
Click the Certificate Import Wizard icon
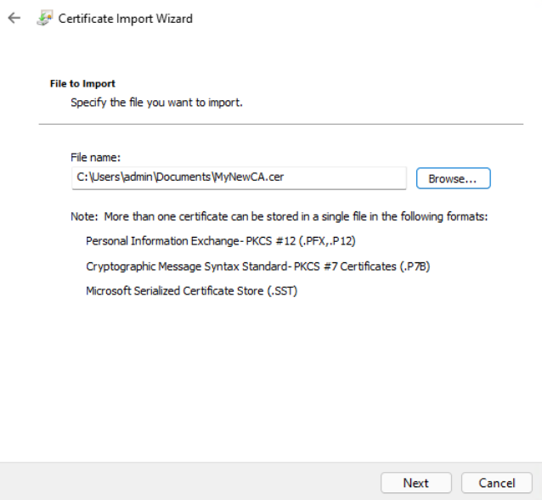tap(45, 18)
